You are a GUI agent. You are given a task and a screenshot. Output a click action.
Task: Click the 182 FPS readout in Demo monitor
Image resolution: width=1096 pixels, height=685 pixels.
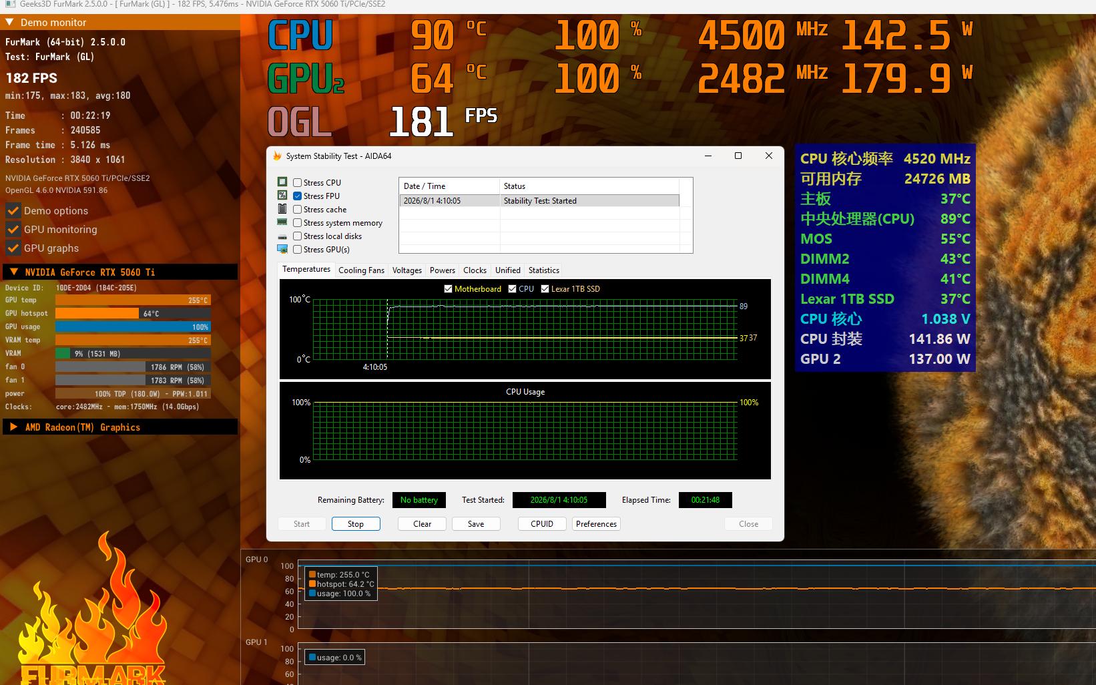[31, 77]
